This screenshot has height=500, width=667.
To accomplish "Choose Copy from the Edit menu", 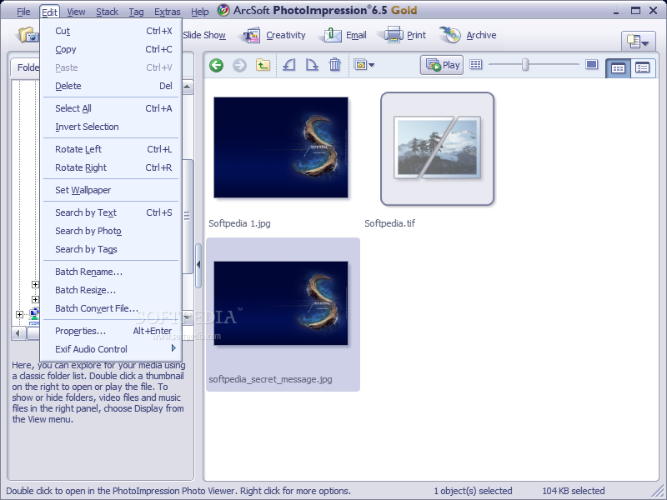I will click(112, 49).
